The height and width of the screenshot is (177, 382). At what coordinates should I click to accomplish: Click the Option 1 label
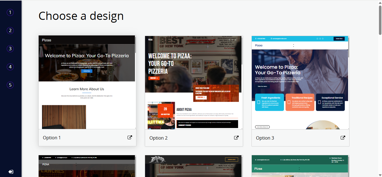point(52,138)
